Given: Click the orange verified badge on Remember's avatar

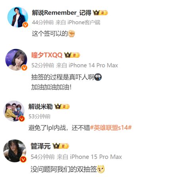Looking at the screenshot, I should click(x=25, y=25).
